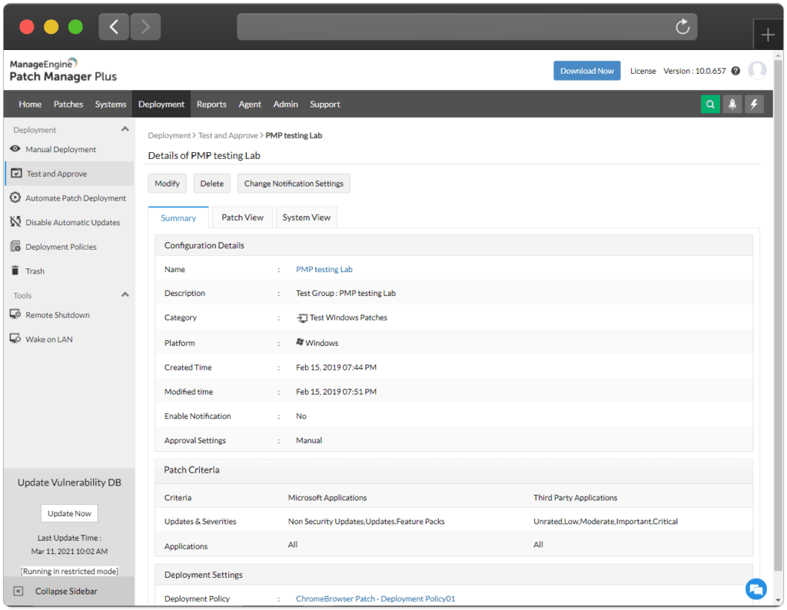The image size is (787, 610).
Task: Open the Support menu
Action: click(x=325, y=104)
